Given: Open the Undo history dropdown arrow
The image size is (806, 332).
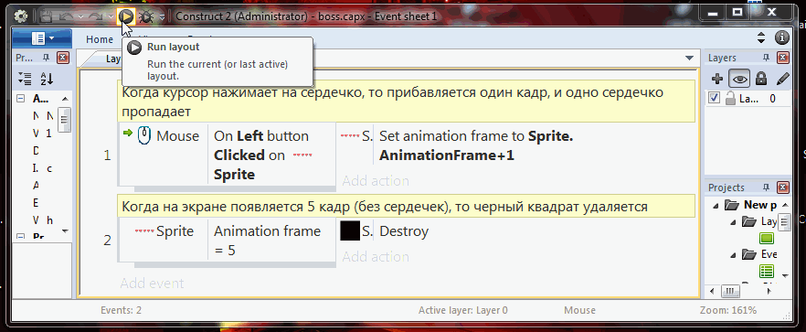Looking at the screenshot, I should pyautogui.click(x=80, y=17).
